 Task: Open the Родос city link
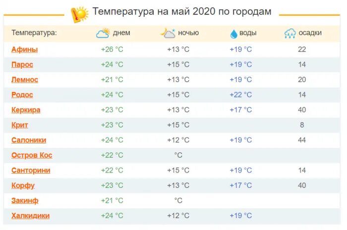click(x=22, y=95)
